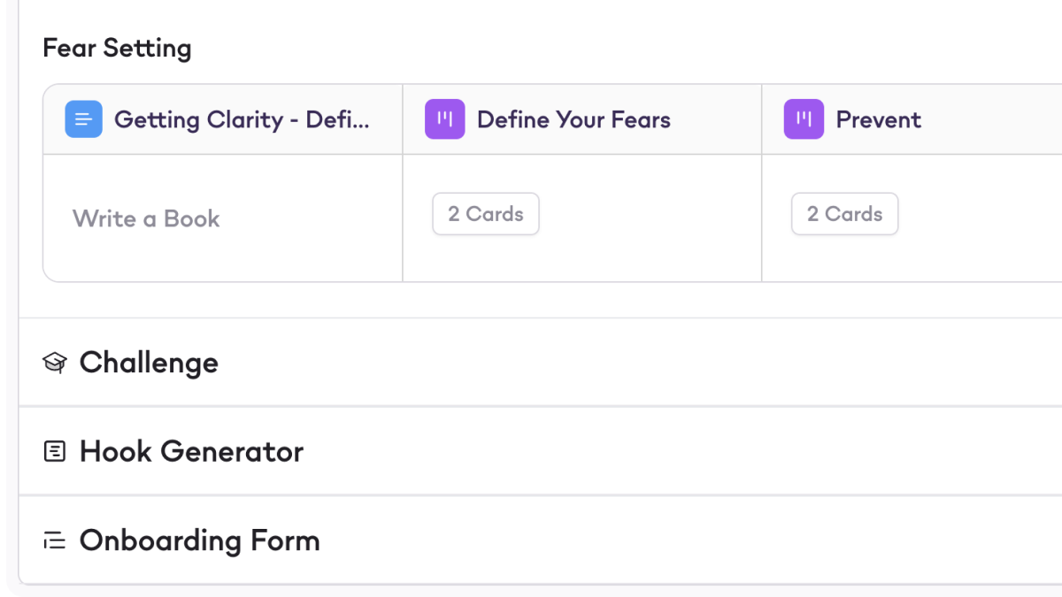Open the 2 Cards badge under Prevent
Image resolution: width=1062 pixels, height=597 pixels.
pos(845,214)
